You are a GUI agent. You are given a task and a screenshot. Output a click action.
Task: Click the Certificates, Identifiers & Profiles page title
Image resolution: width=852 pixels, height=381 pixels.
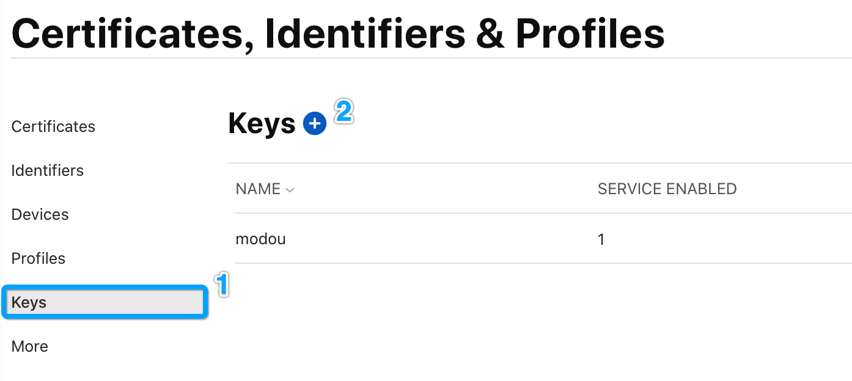tap(337, 34)
